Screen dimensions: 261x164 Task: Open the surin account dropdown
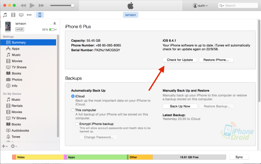tap(200, 6)
